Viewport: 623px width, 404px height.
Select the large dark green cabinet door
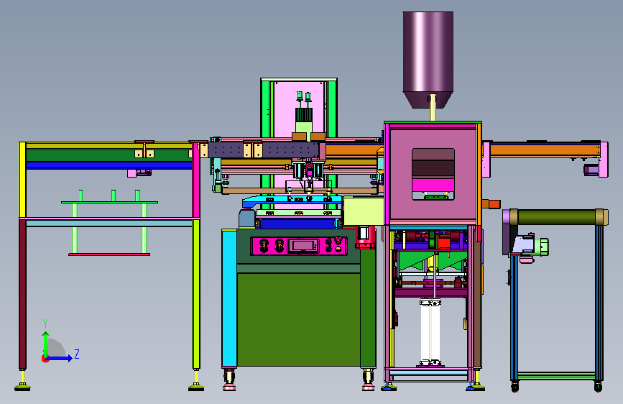298,319
